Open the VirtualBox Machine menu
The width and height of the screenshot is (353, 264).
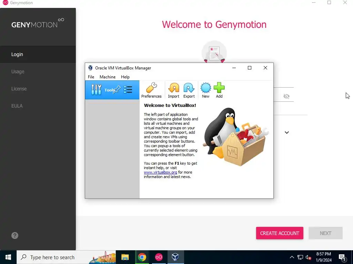click(x=108, y=77)
